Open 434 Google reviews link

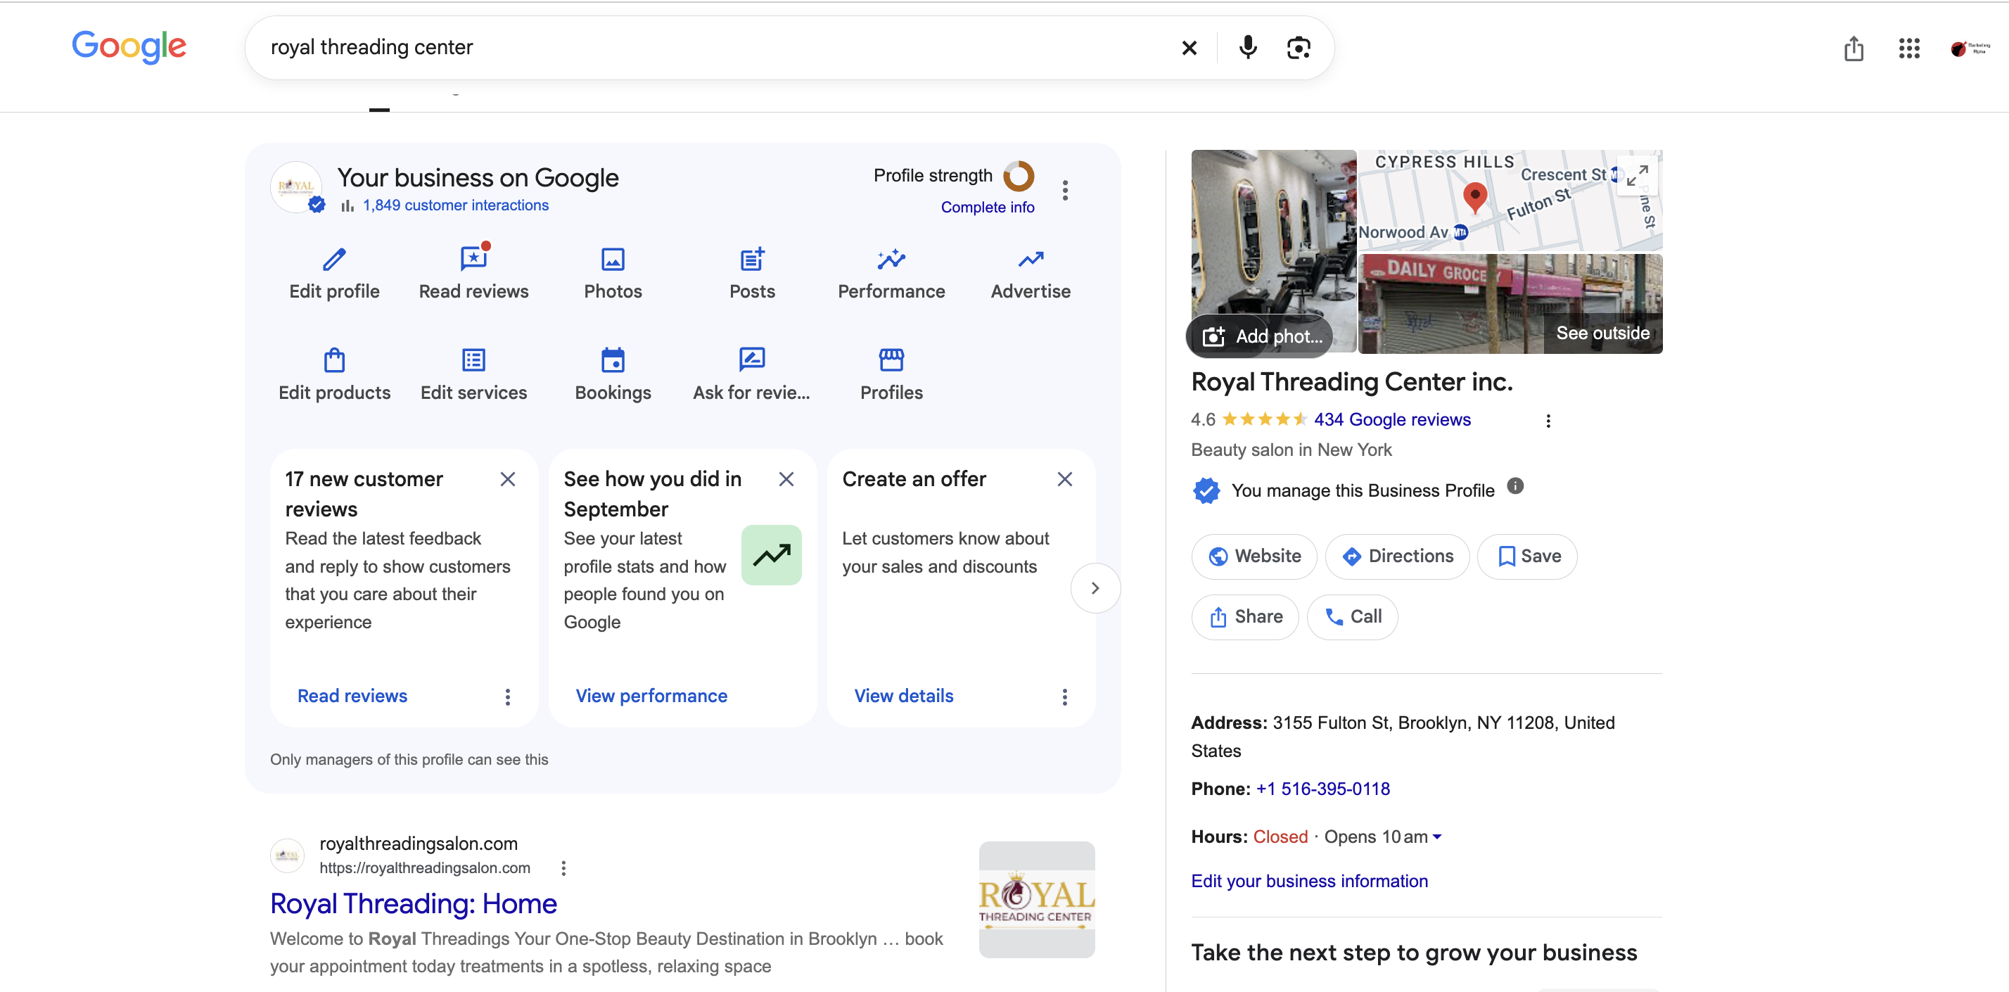1392,419
